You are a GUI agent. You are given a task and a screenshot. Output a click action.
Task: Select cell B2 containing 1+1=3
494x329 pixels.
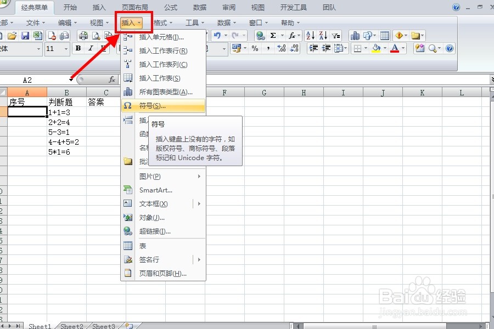[x=66, y=112]
